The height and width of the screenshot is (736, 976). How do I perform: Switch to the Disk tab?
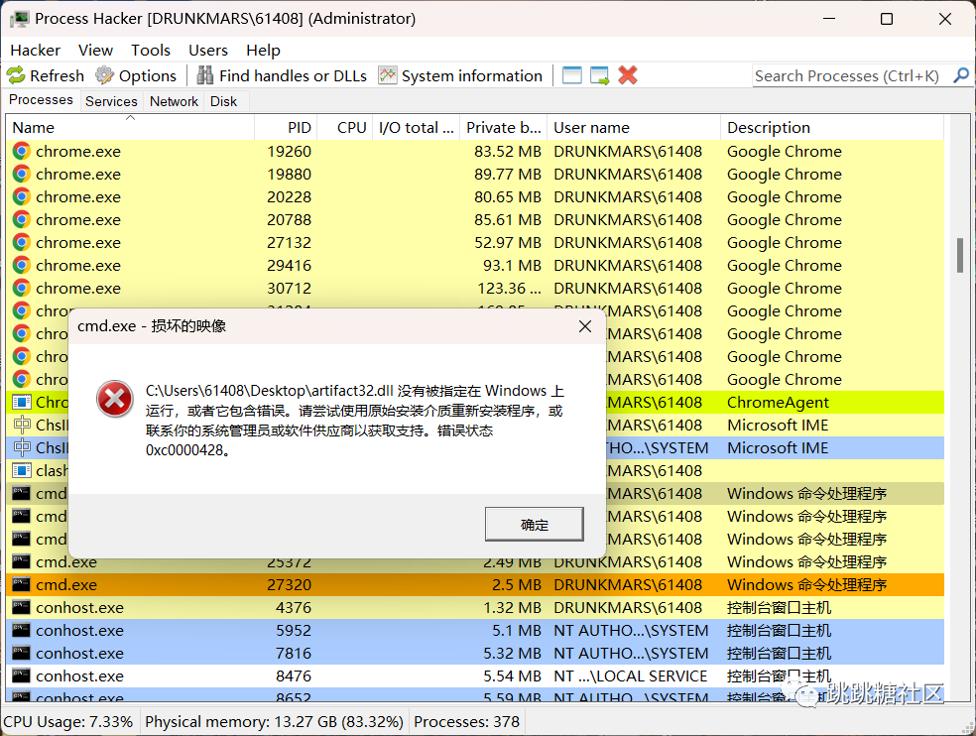click(223, 101)
